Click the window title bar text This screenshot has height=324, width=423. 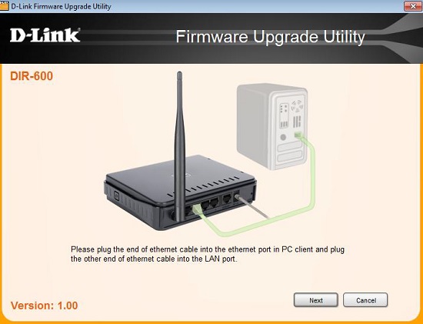pyautogui.click(x=61, y=6)
